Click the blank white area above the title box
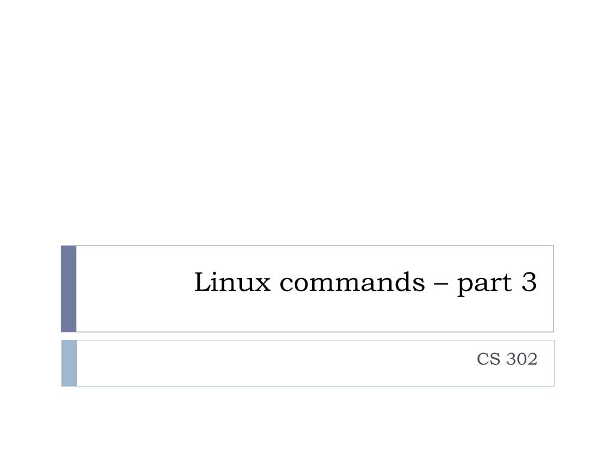 (x=308, y=122)
